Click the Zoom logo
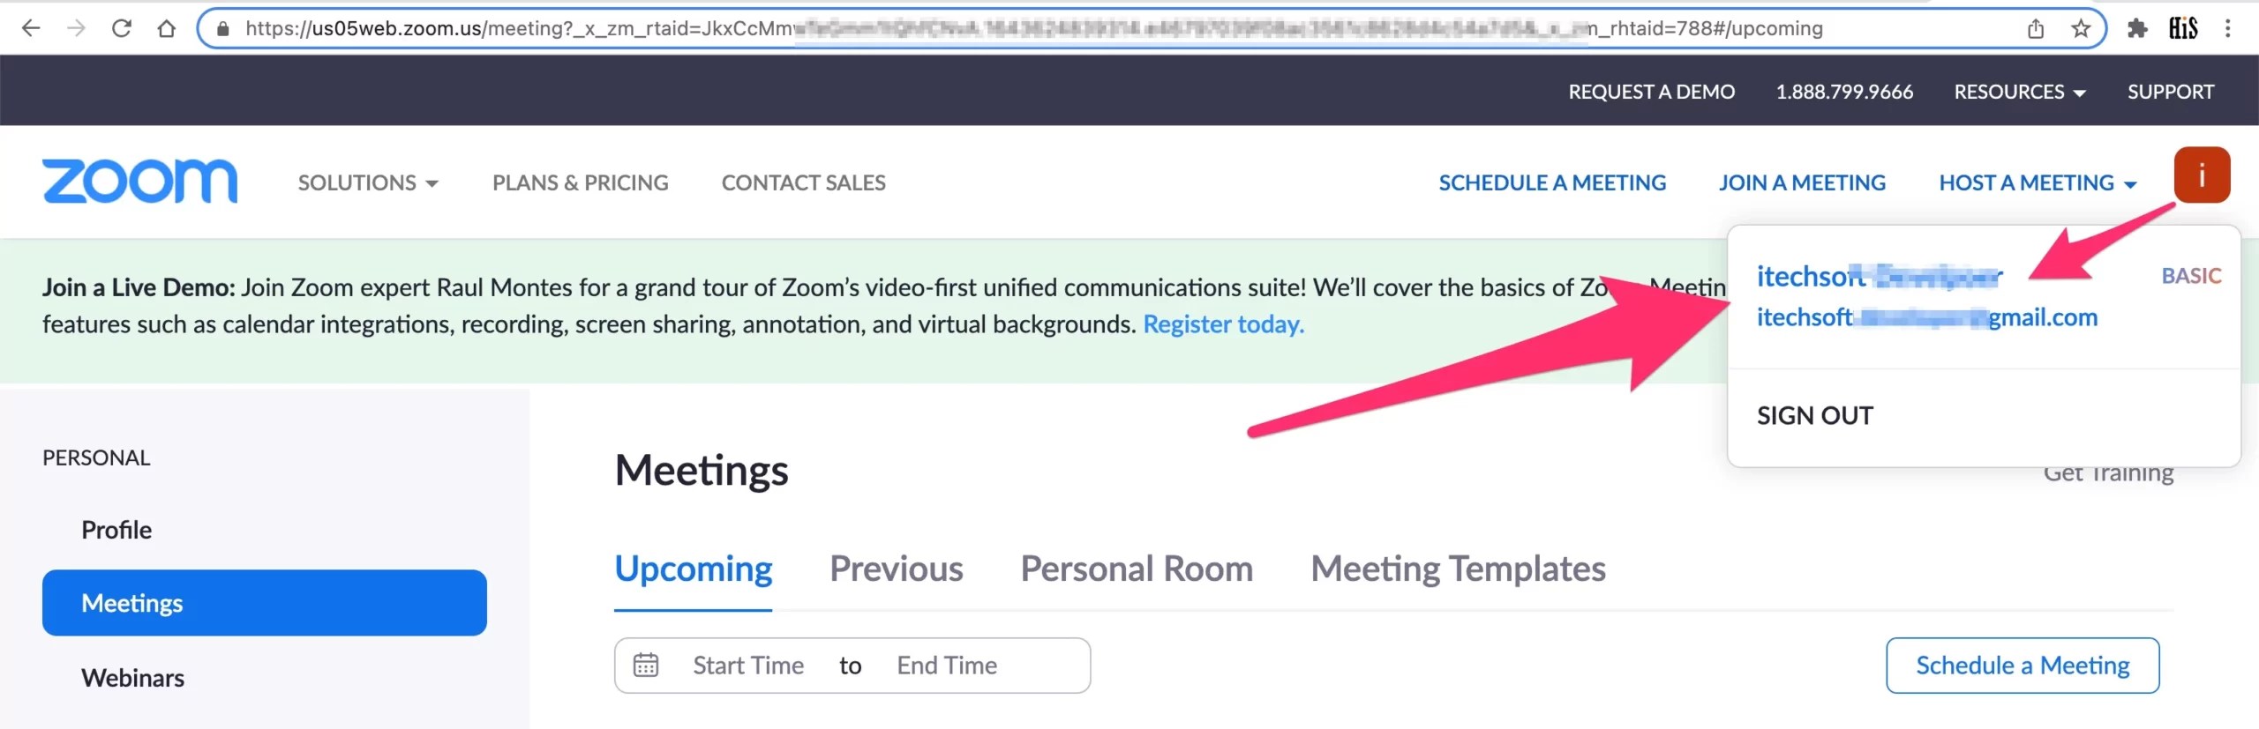 click(x=139, y=182)
